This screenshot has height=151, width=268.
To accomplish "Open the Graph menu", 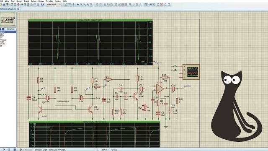I will tap(26, 1).
